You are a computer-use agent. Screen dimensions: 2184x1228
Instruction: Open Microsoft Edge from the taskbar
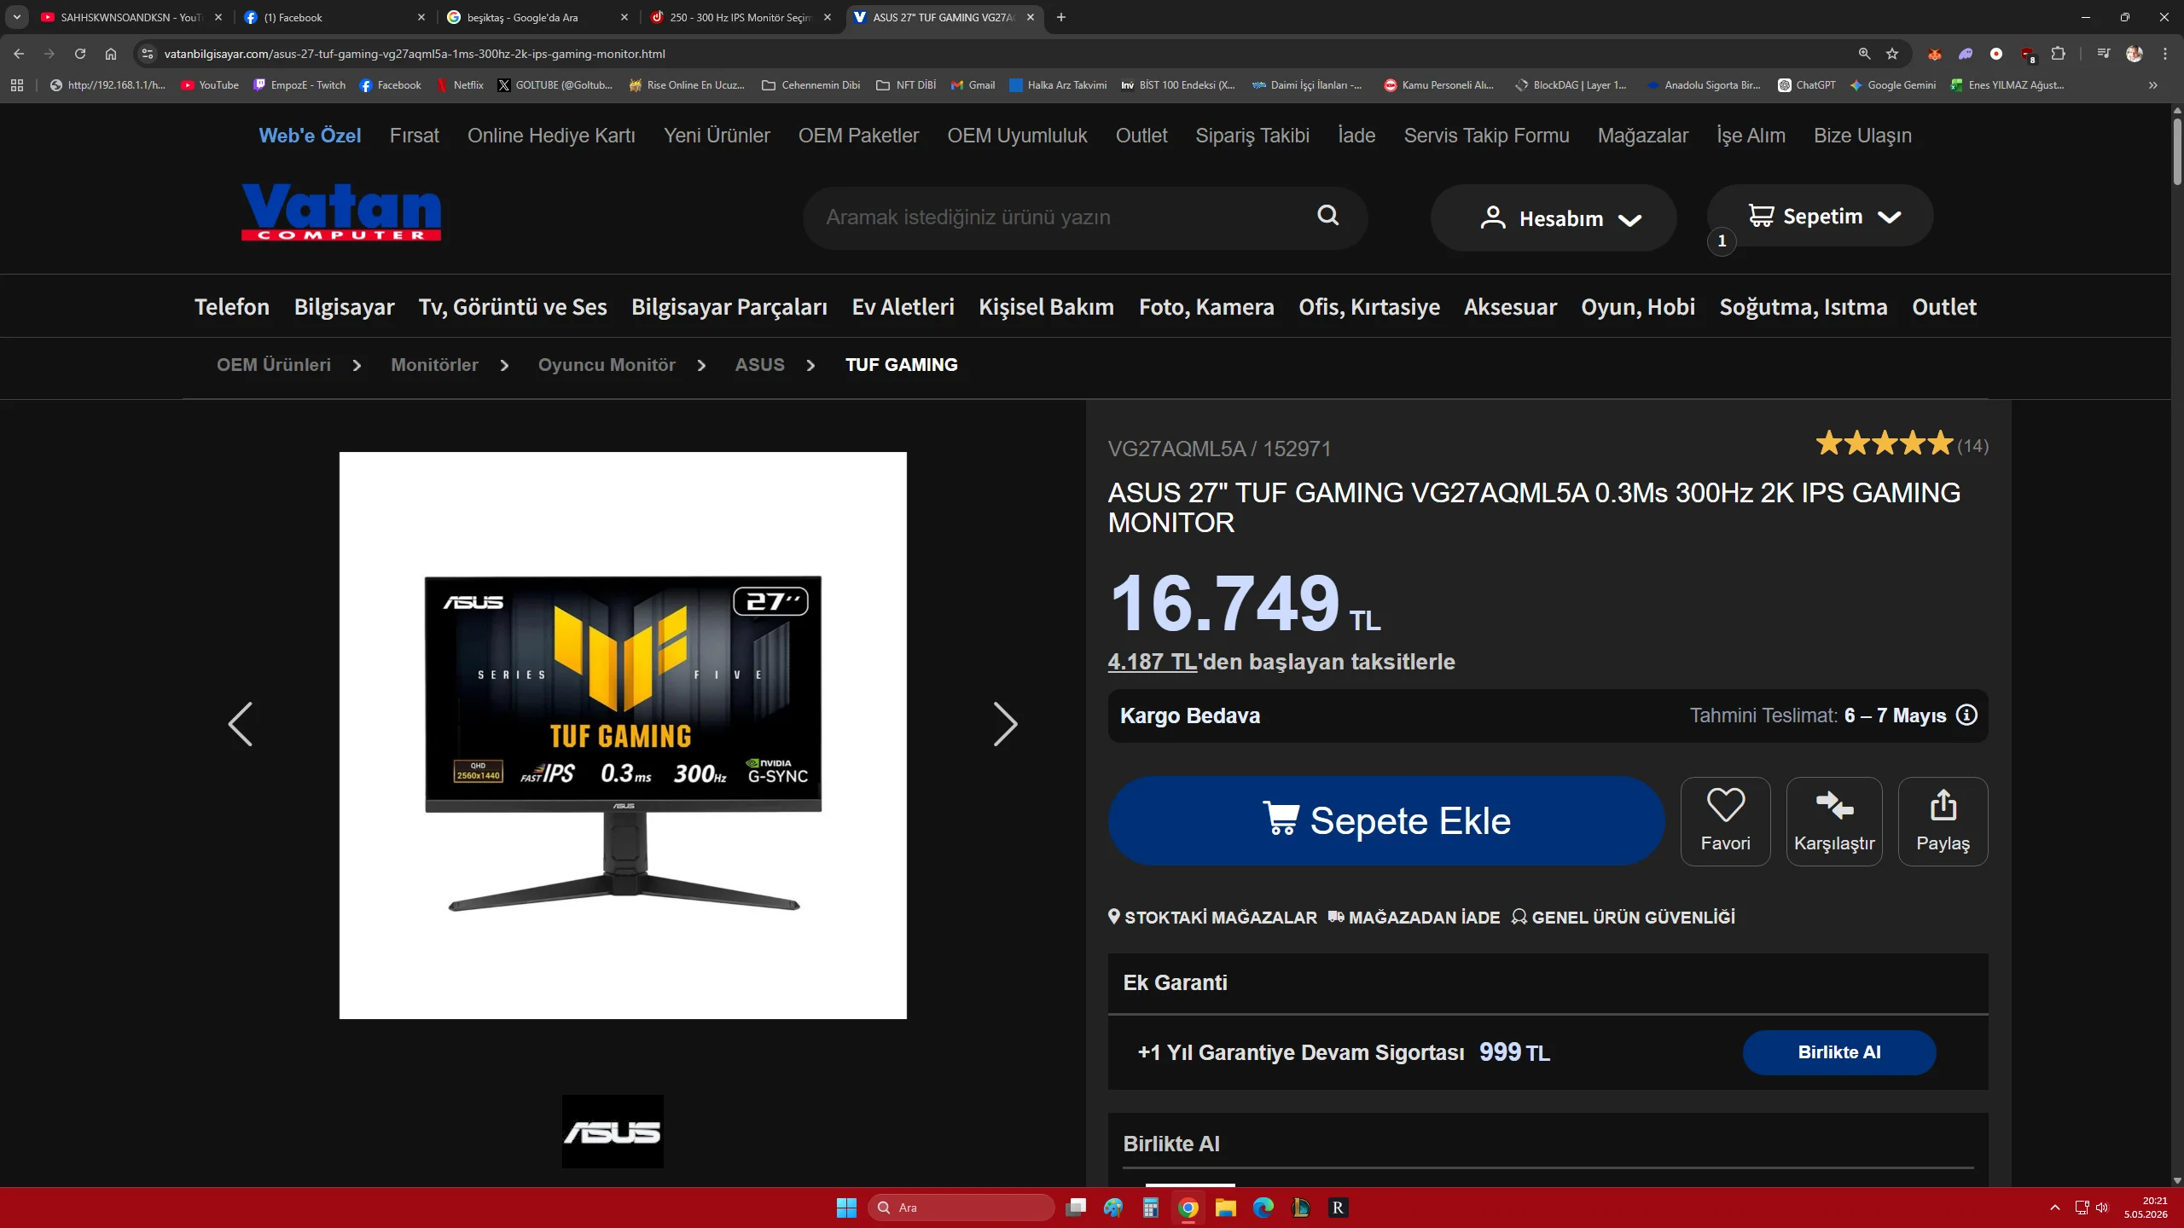pos(1263,1208)
